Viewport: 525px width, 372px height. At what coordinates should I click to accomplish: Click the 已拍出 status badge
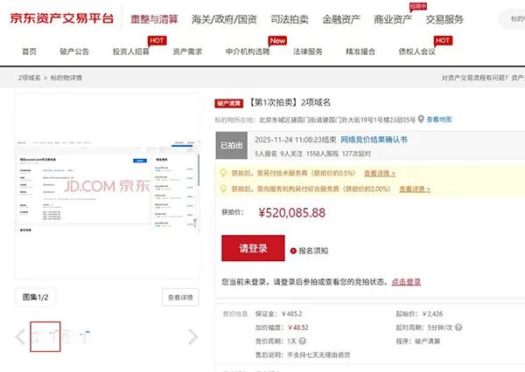pyautogui.click(x=232, y=145)
